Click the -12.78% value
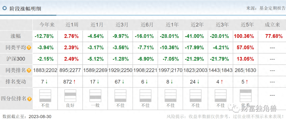The width and height of the screenshot is (286, 121). pyautogui.click(x=44, y=36)
